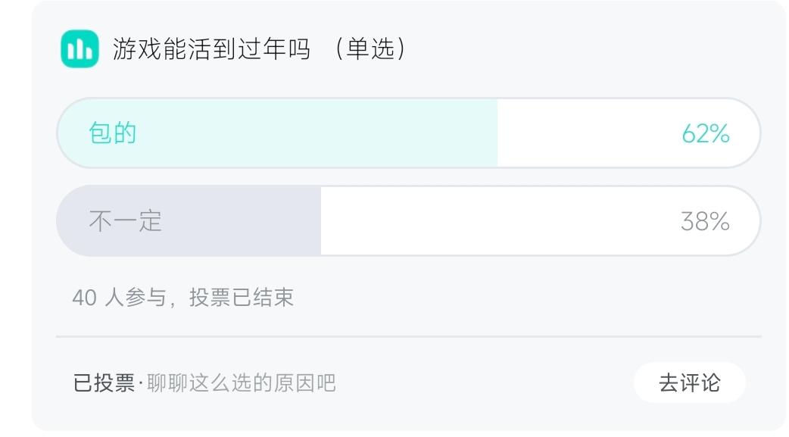Click the poll title 游戏能活到过年吗

coord(211,50)
